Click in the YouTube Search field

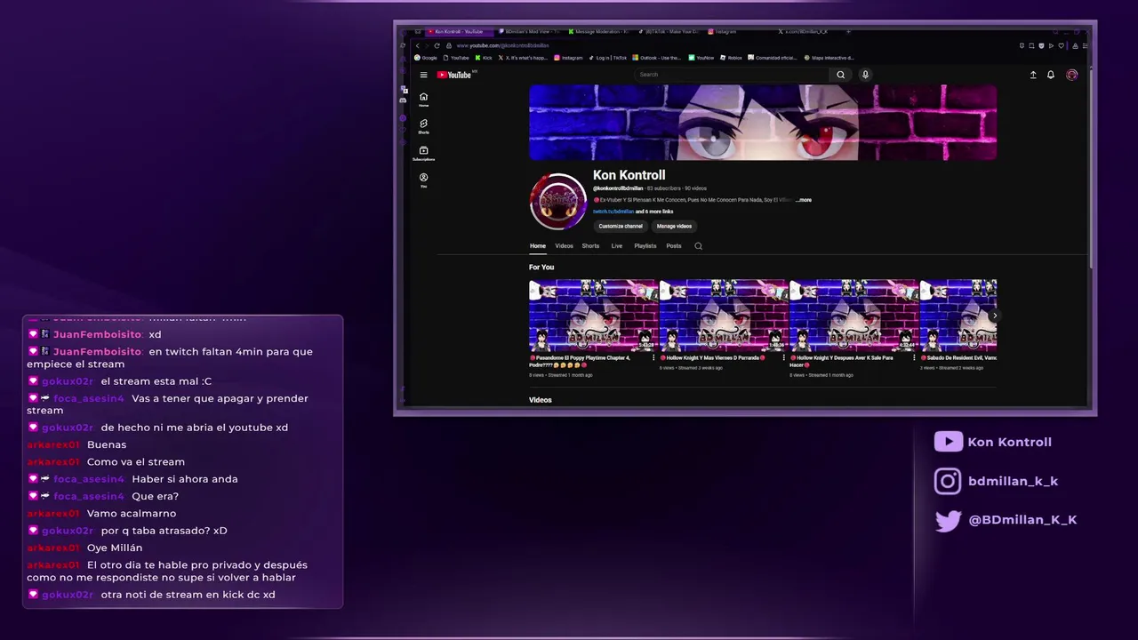(x=732, y=75)
